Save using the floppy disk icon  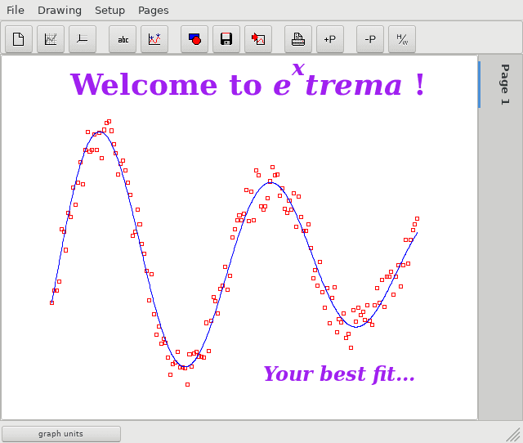coord(226,39)
